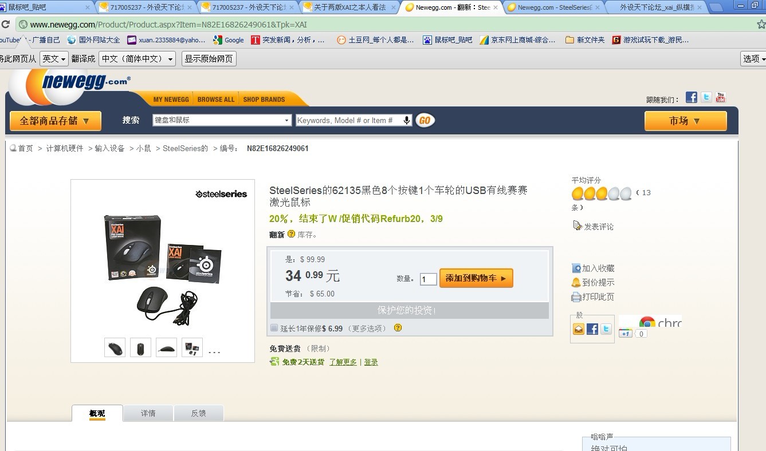This screenshot has width=766, height=451.
Task: Expand the 英文 source language dropdown
Action: 54,58
